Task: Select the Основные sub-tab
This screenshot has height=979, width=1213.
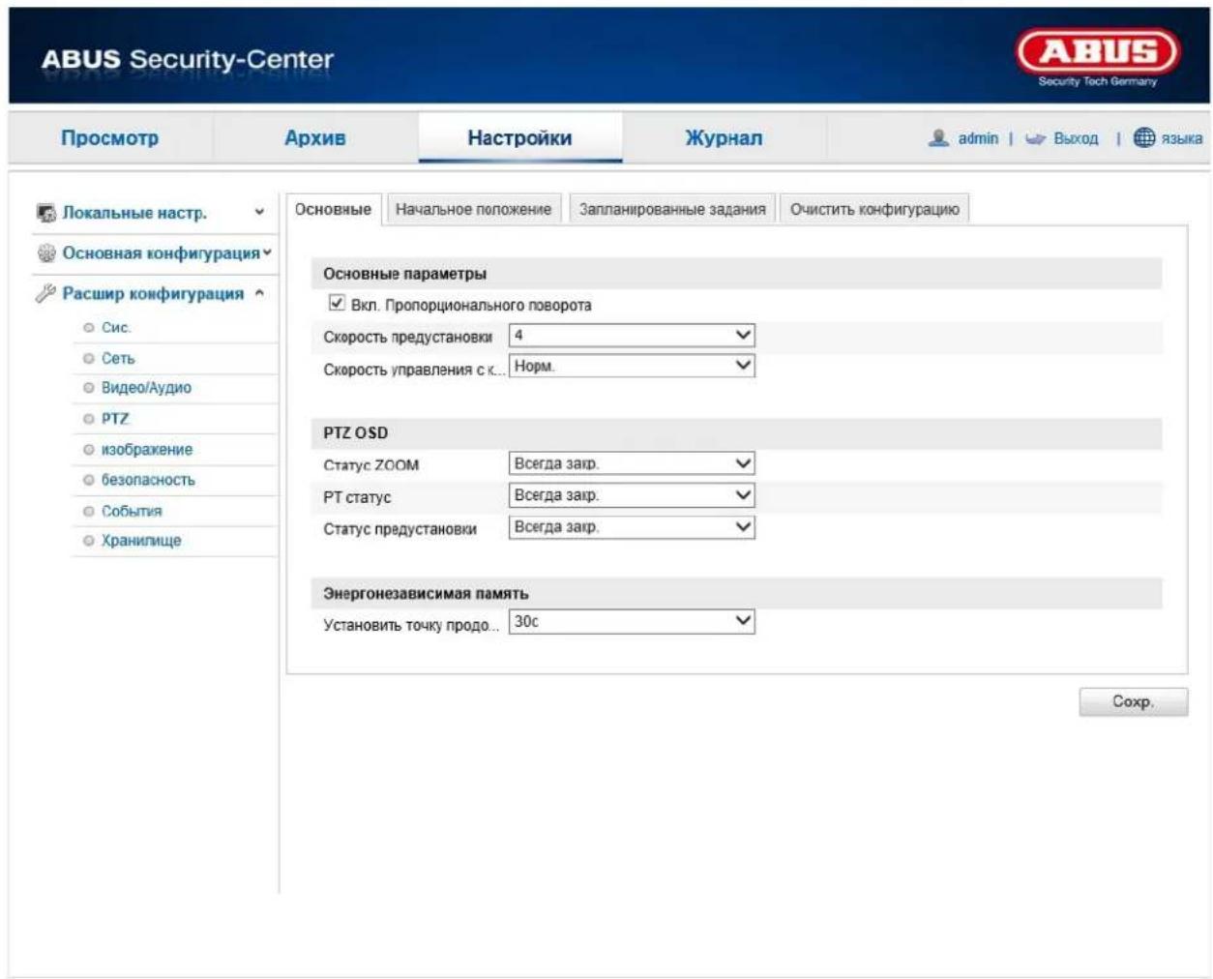Action: pyautogui.click(x=333, y=209)
